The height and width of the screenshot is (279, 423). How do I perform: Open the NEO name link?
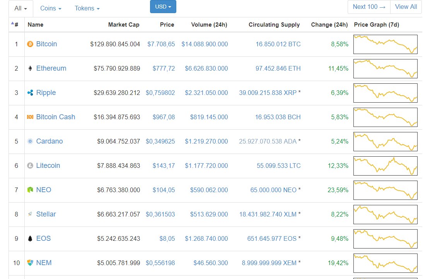point(44,190)
